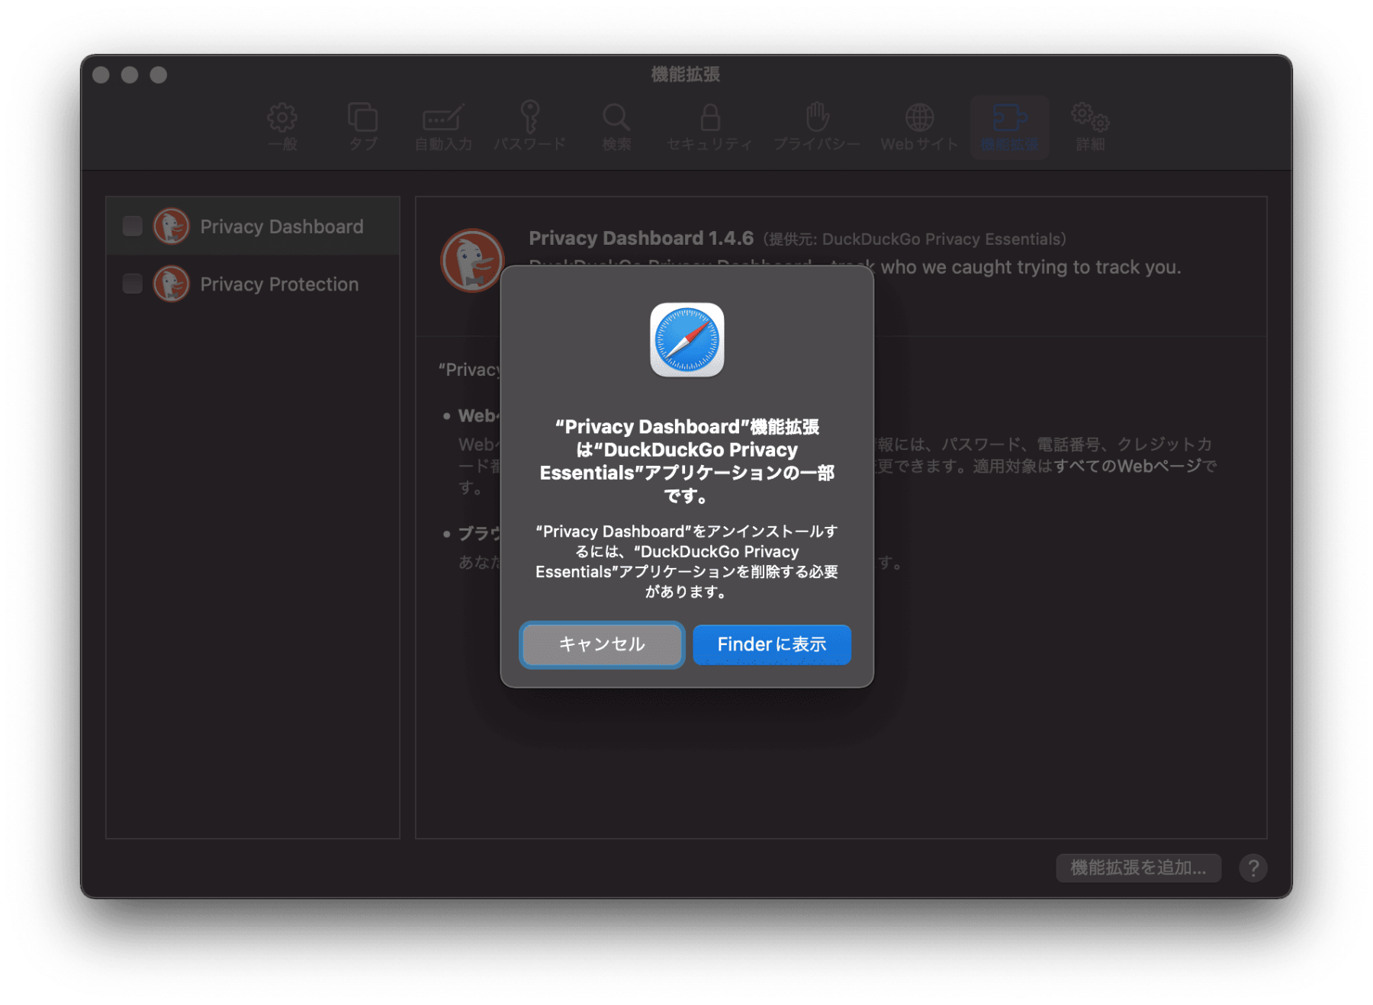Click the Privacy Dashboard 1.4.6 title text

641,238
